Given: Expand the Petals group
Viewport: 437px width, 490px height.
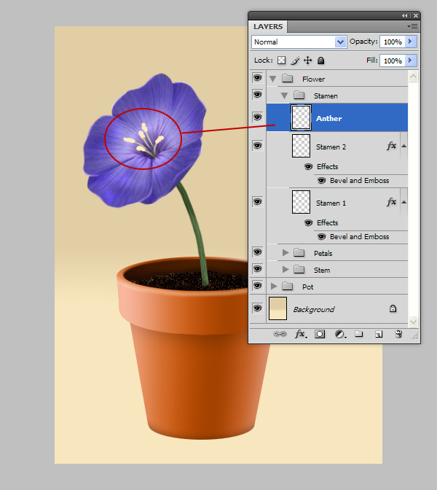Looking at the screenshot, I should 286,253.
